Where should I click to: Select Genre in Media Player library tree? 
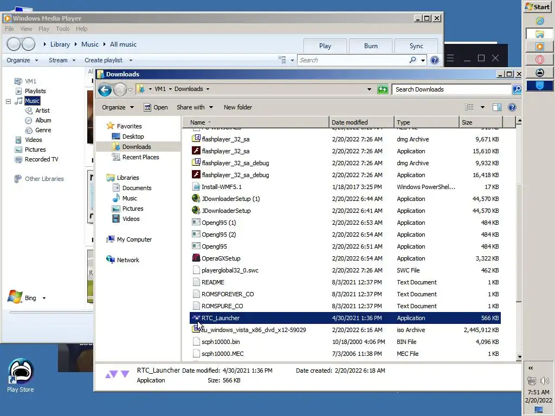point(43,130)
